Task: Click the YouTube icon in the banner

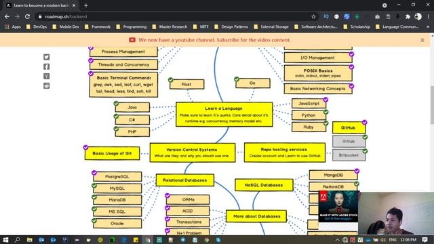Action: point(132,40)
